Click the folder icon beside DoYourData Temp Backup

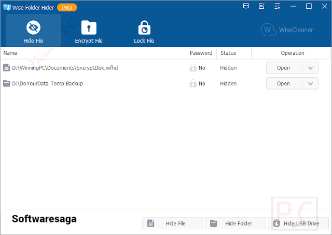[x=7, y=83]
